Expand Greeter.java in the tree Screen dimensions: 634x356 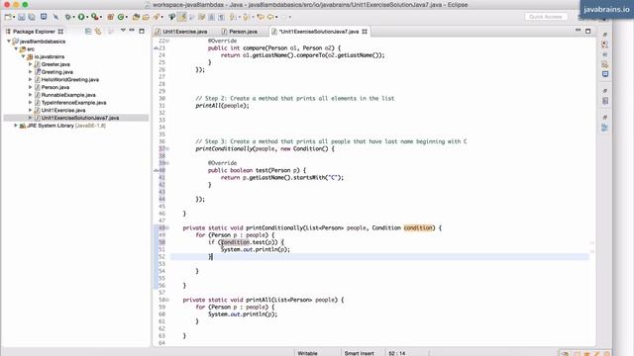click(x=31, y=64)
